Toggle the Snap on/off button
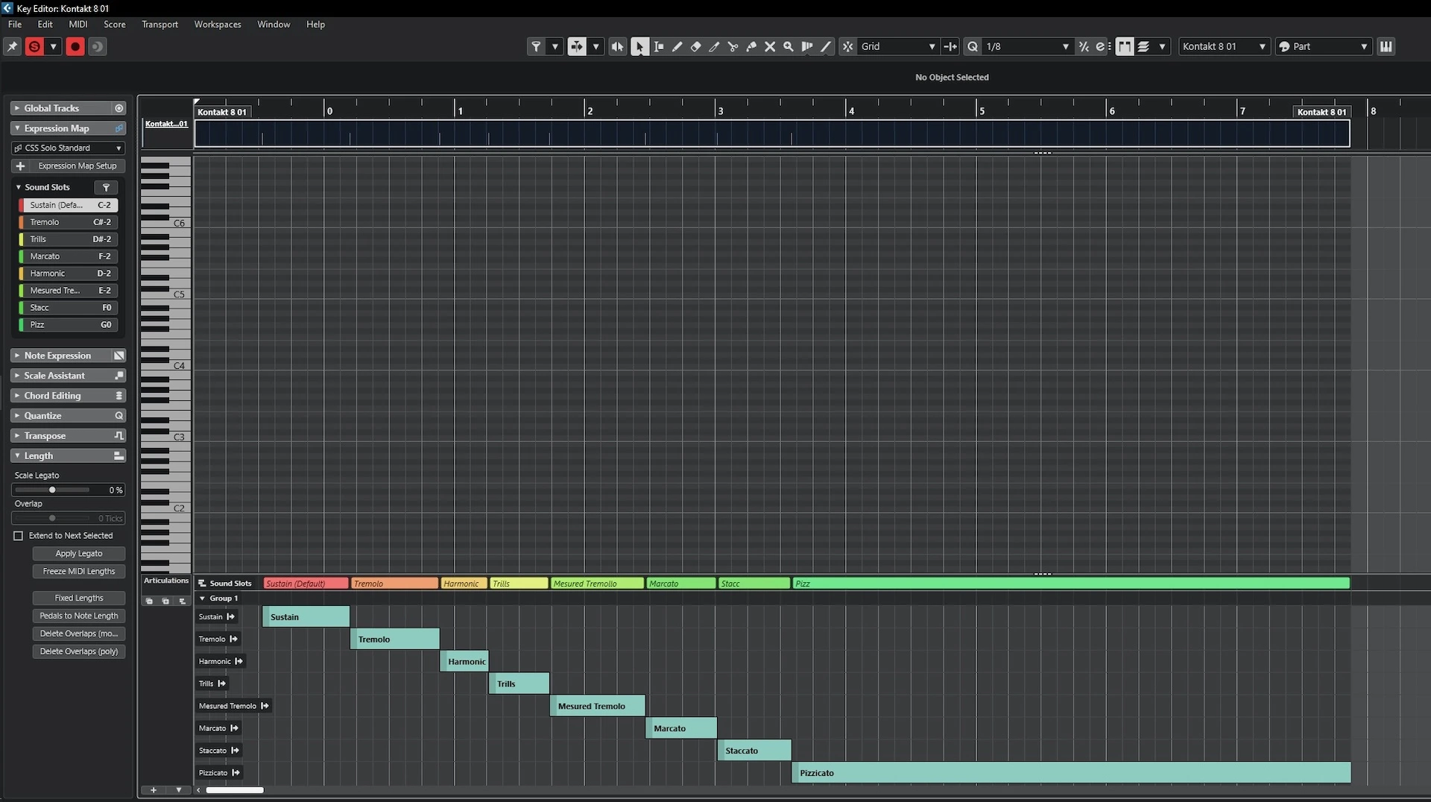The width and height of the screenshot is (1431, 802). [847, 46]
